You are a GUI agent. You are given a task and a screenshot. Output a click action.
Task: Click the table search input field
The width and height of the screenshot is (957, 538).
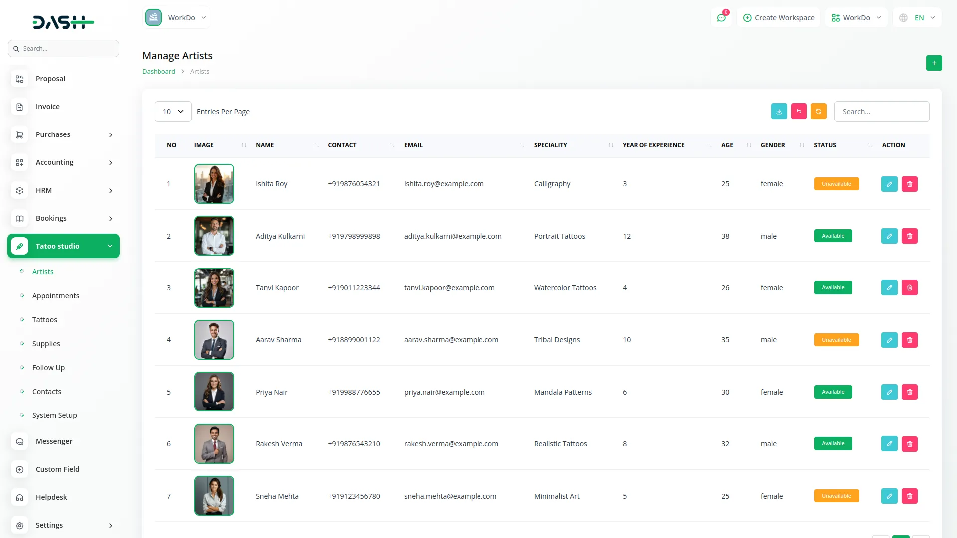coord(881,112)
